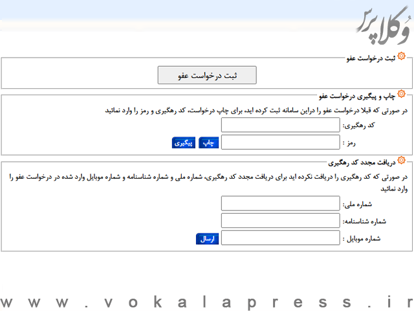Click the وکلاپرس calligraphy logo
The image size is (414, 311).
click(x=384, y=25)
